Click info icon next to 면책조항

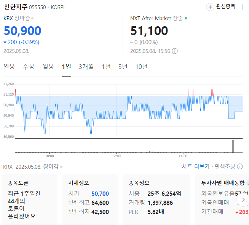pos(240,166)
